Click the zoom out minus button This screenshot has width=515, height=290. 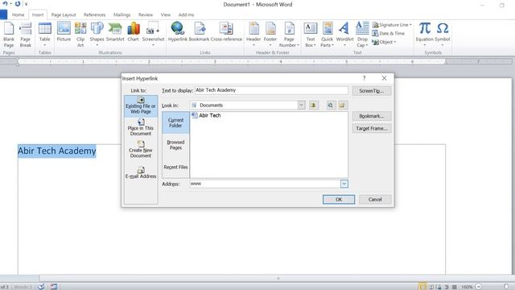pos(479,287)
